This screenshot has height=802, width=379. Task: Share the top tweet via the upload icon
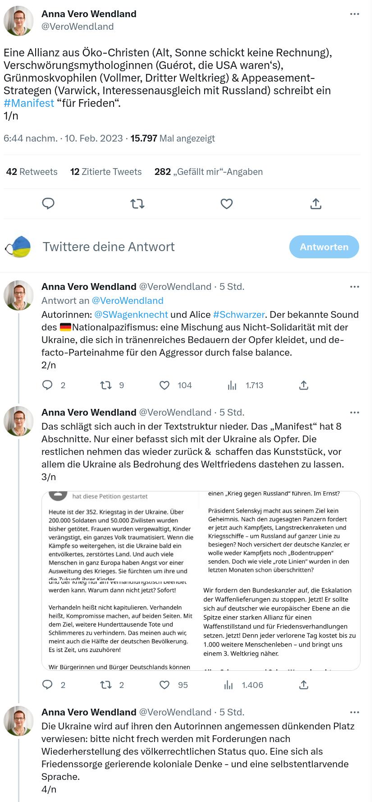[315, 204]
